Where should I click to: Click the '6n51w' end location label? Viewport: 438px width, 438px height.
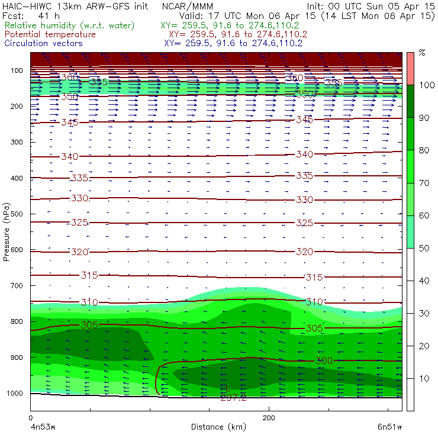tap(389, 427)
